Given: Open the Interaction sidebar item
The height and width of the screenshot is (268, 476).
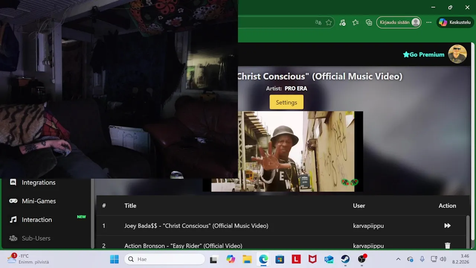Looking at the screenshot, I should pyautogui.click(x=36, y=220).
